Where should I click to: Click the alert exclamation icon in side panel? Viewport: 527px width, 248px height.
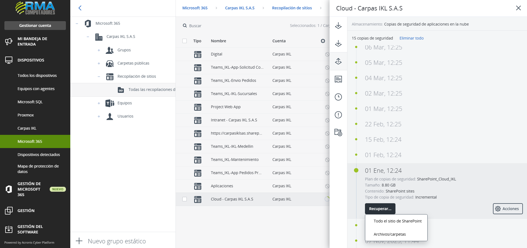tap(338, 115)
